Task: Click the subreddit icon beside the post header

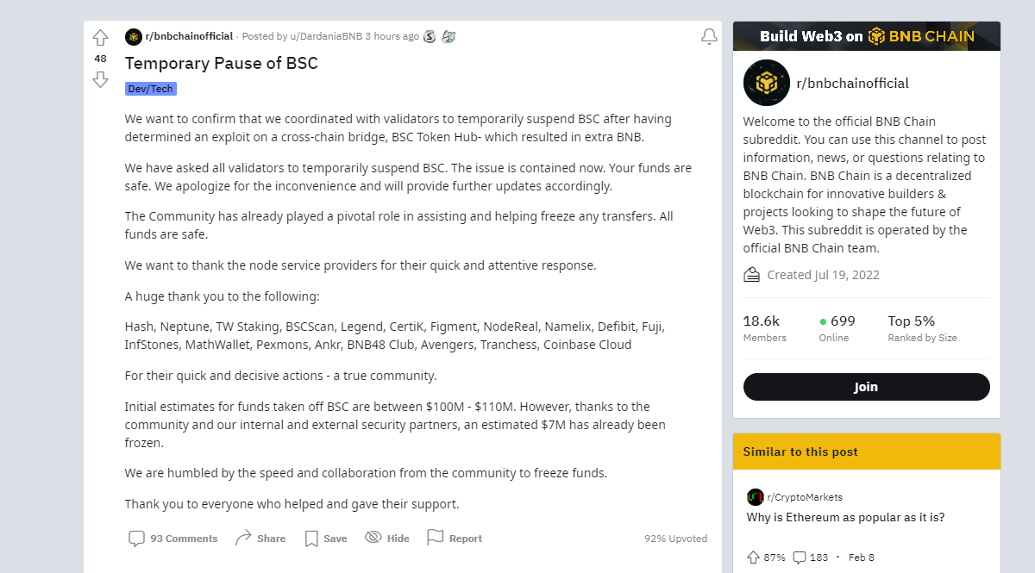Action: (x=134, y=36)
